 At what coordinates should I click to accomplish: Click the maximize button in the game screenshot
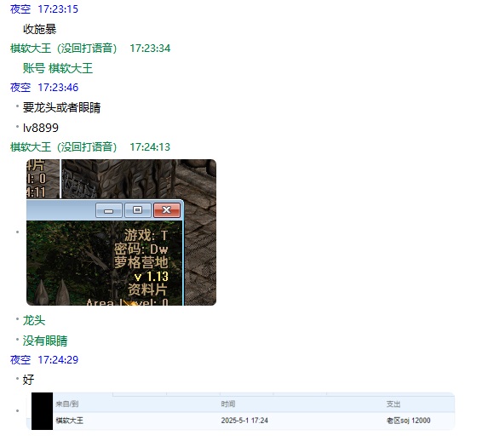click(x=138, y=210)
